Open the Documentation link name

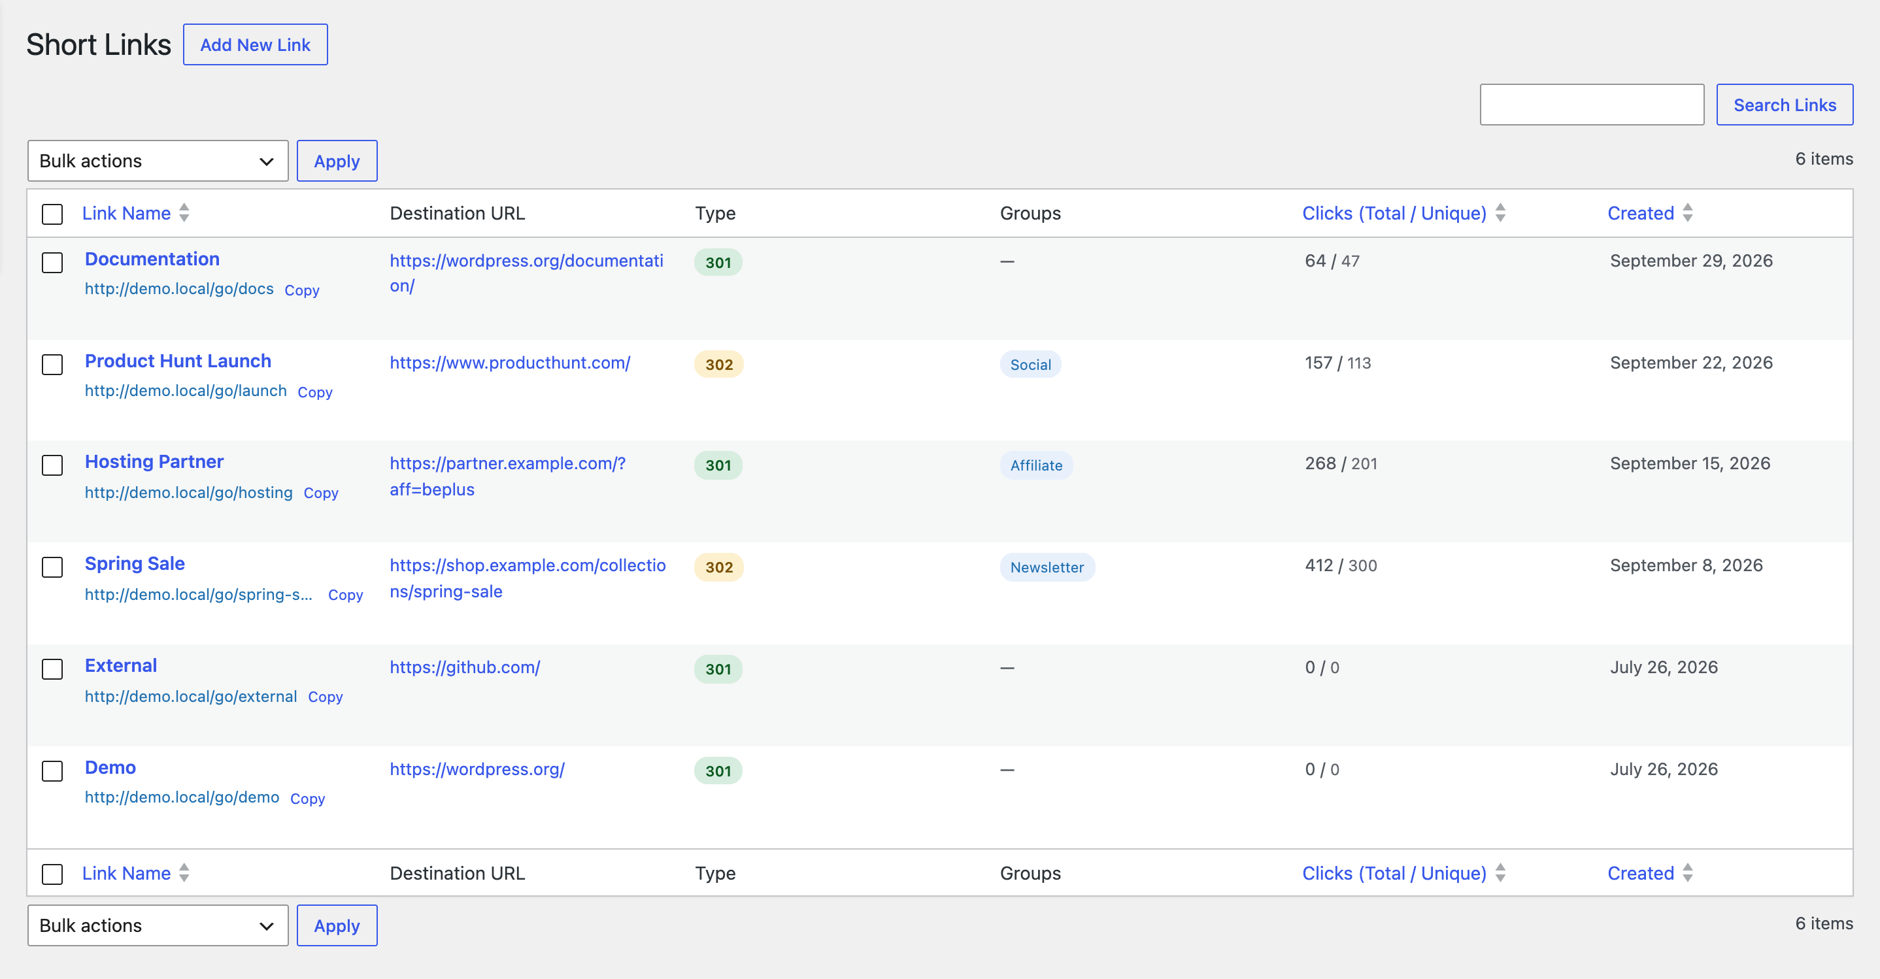point(152,259)
